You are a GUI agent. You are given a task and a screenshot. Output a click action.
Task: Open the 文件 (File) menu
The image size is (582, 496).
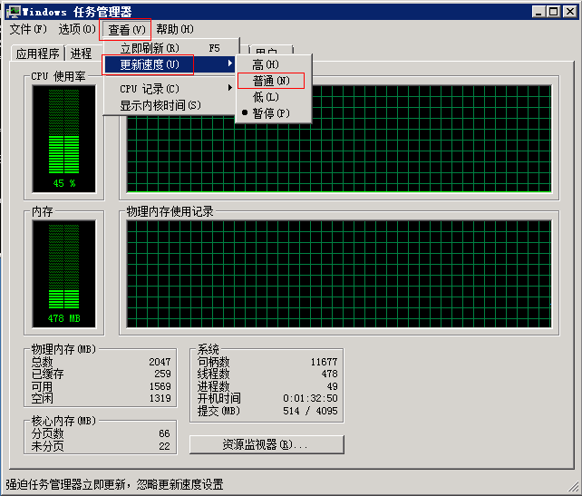pyautogui.click(x=27, y=29)
